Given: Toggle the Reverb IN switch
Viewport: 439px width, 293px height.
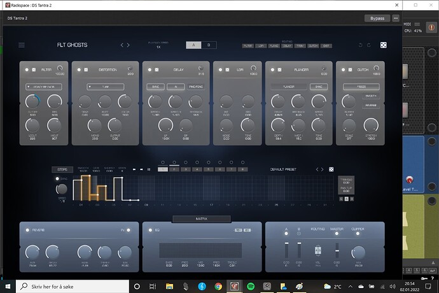Looking at the screenshot, I should 129,230.
